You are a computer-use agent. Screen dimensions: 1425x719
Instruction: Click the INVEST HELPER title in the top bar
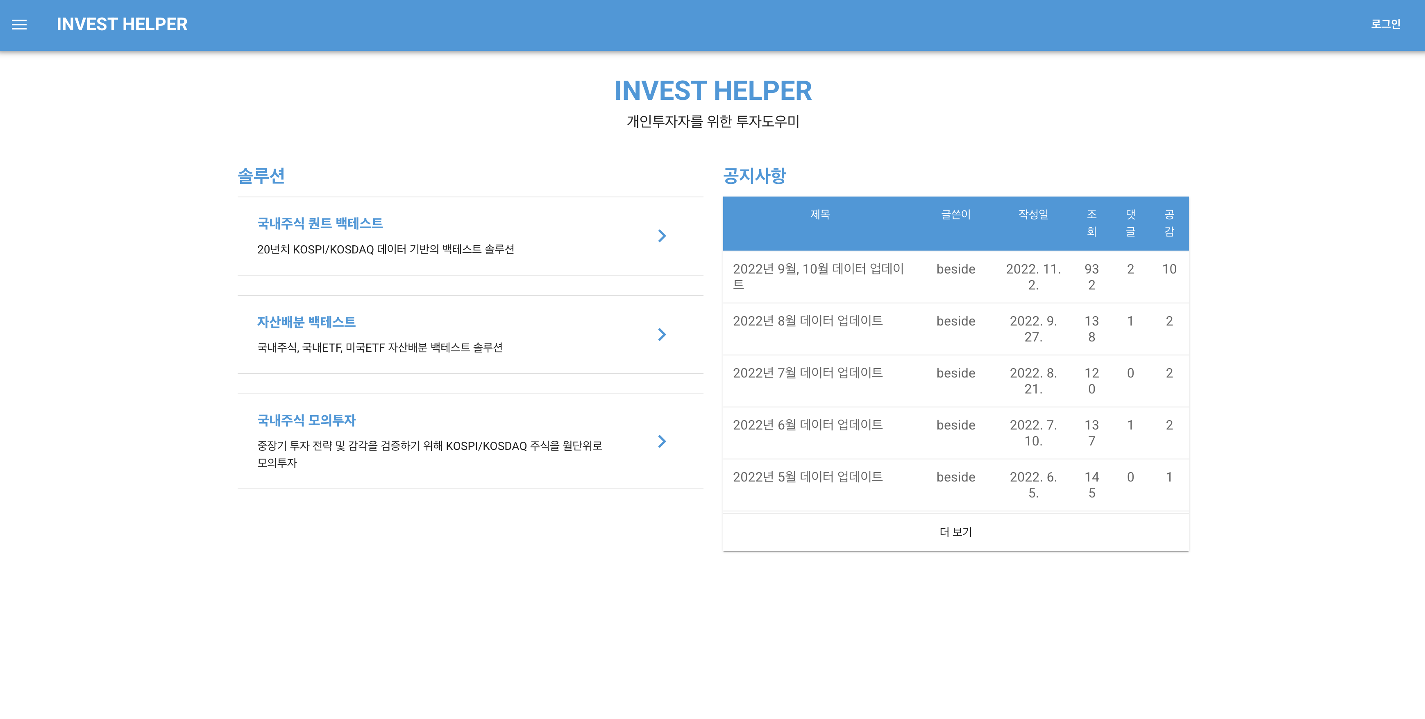(x=122, y=24)
